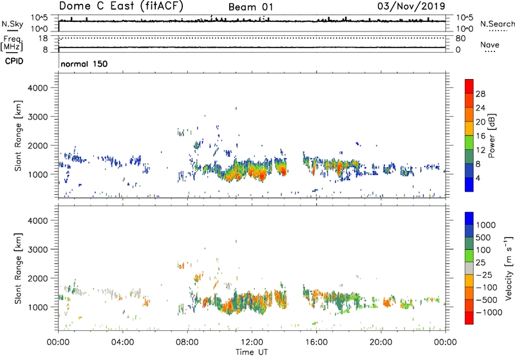
Task: Click the 'Beam 01' label
Action: tap(250, 7)
